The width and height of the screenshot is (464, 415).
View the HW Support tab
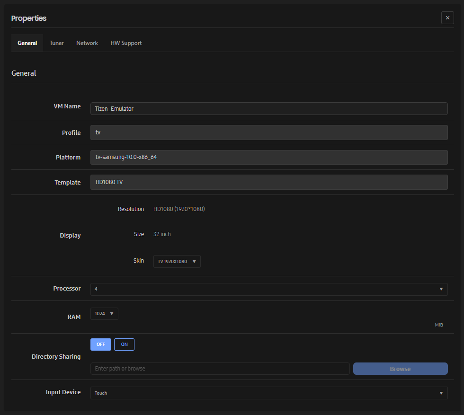125,43
